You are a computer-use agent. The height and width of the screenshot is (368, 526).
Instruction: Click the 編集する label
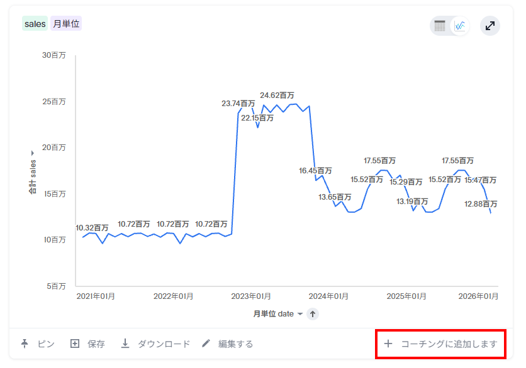point(235,344)
